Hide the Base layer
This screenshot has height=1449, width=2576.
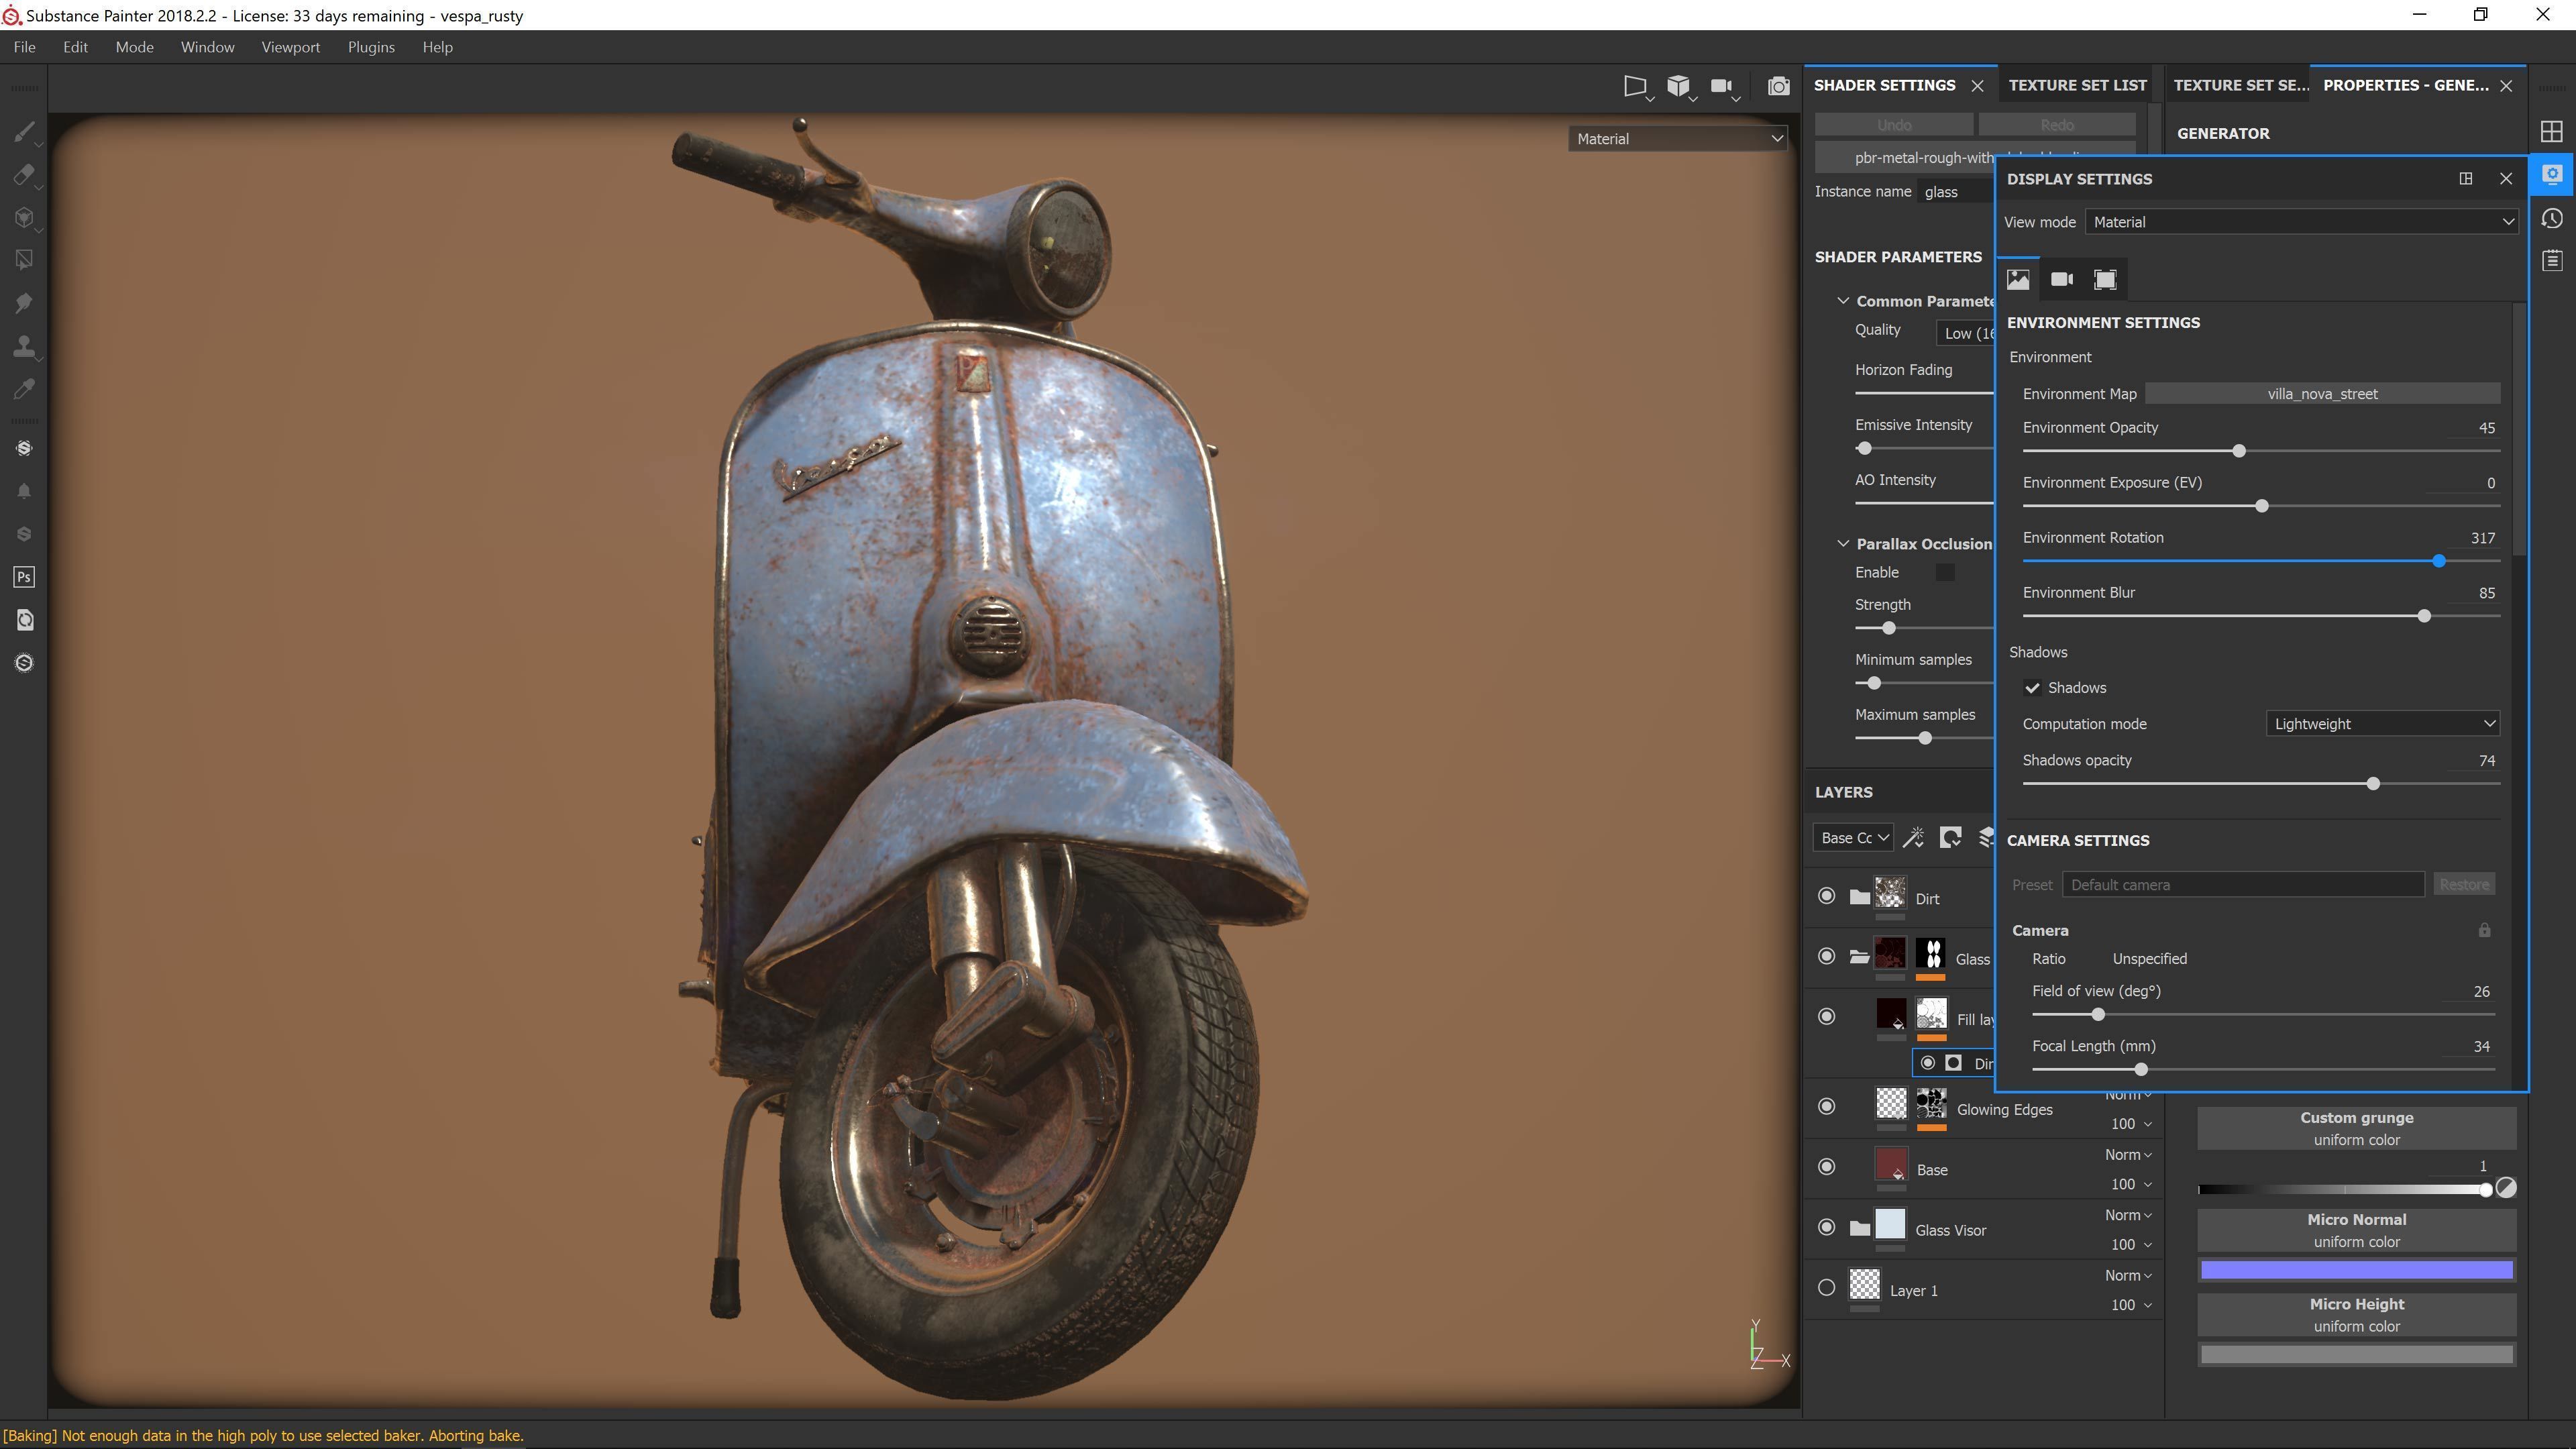click(x=1827, y=1167)
